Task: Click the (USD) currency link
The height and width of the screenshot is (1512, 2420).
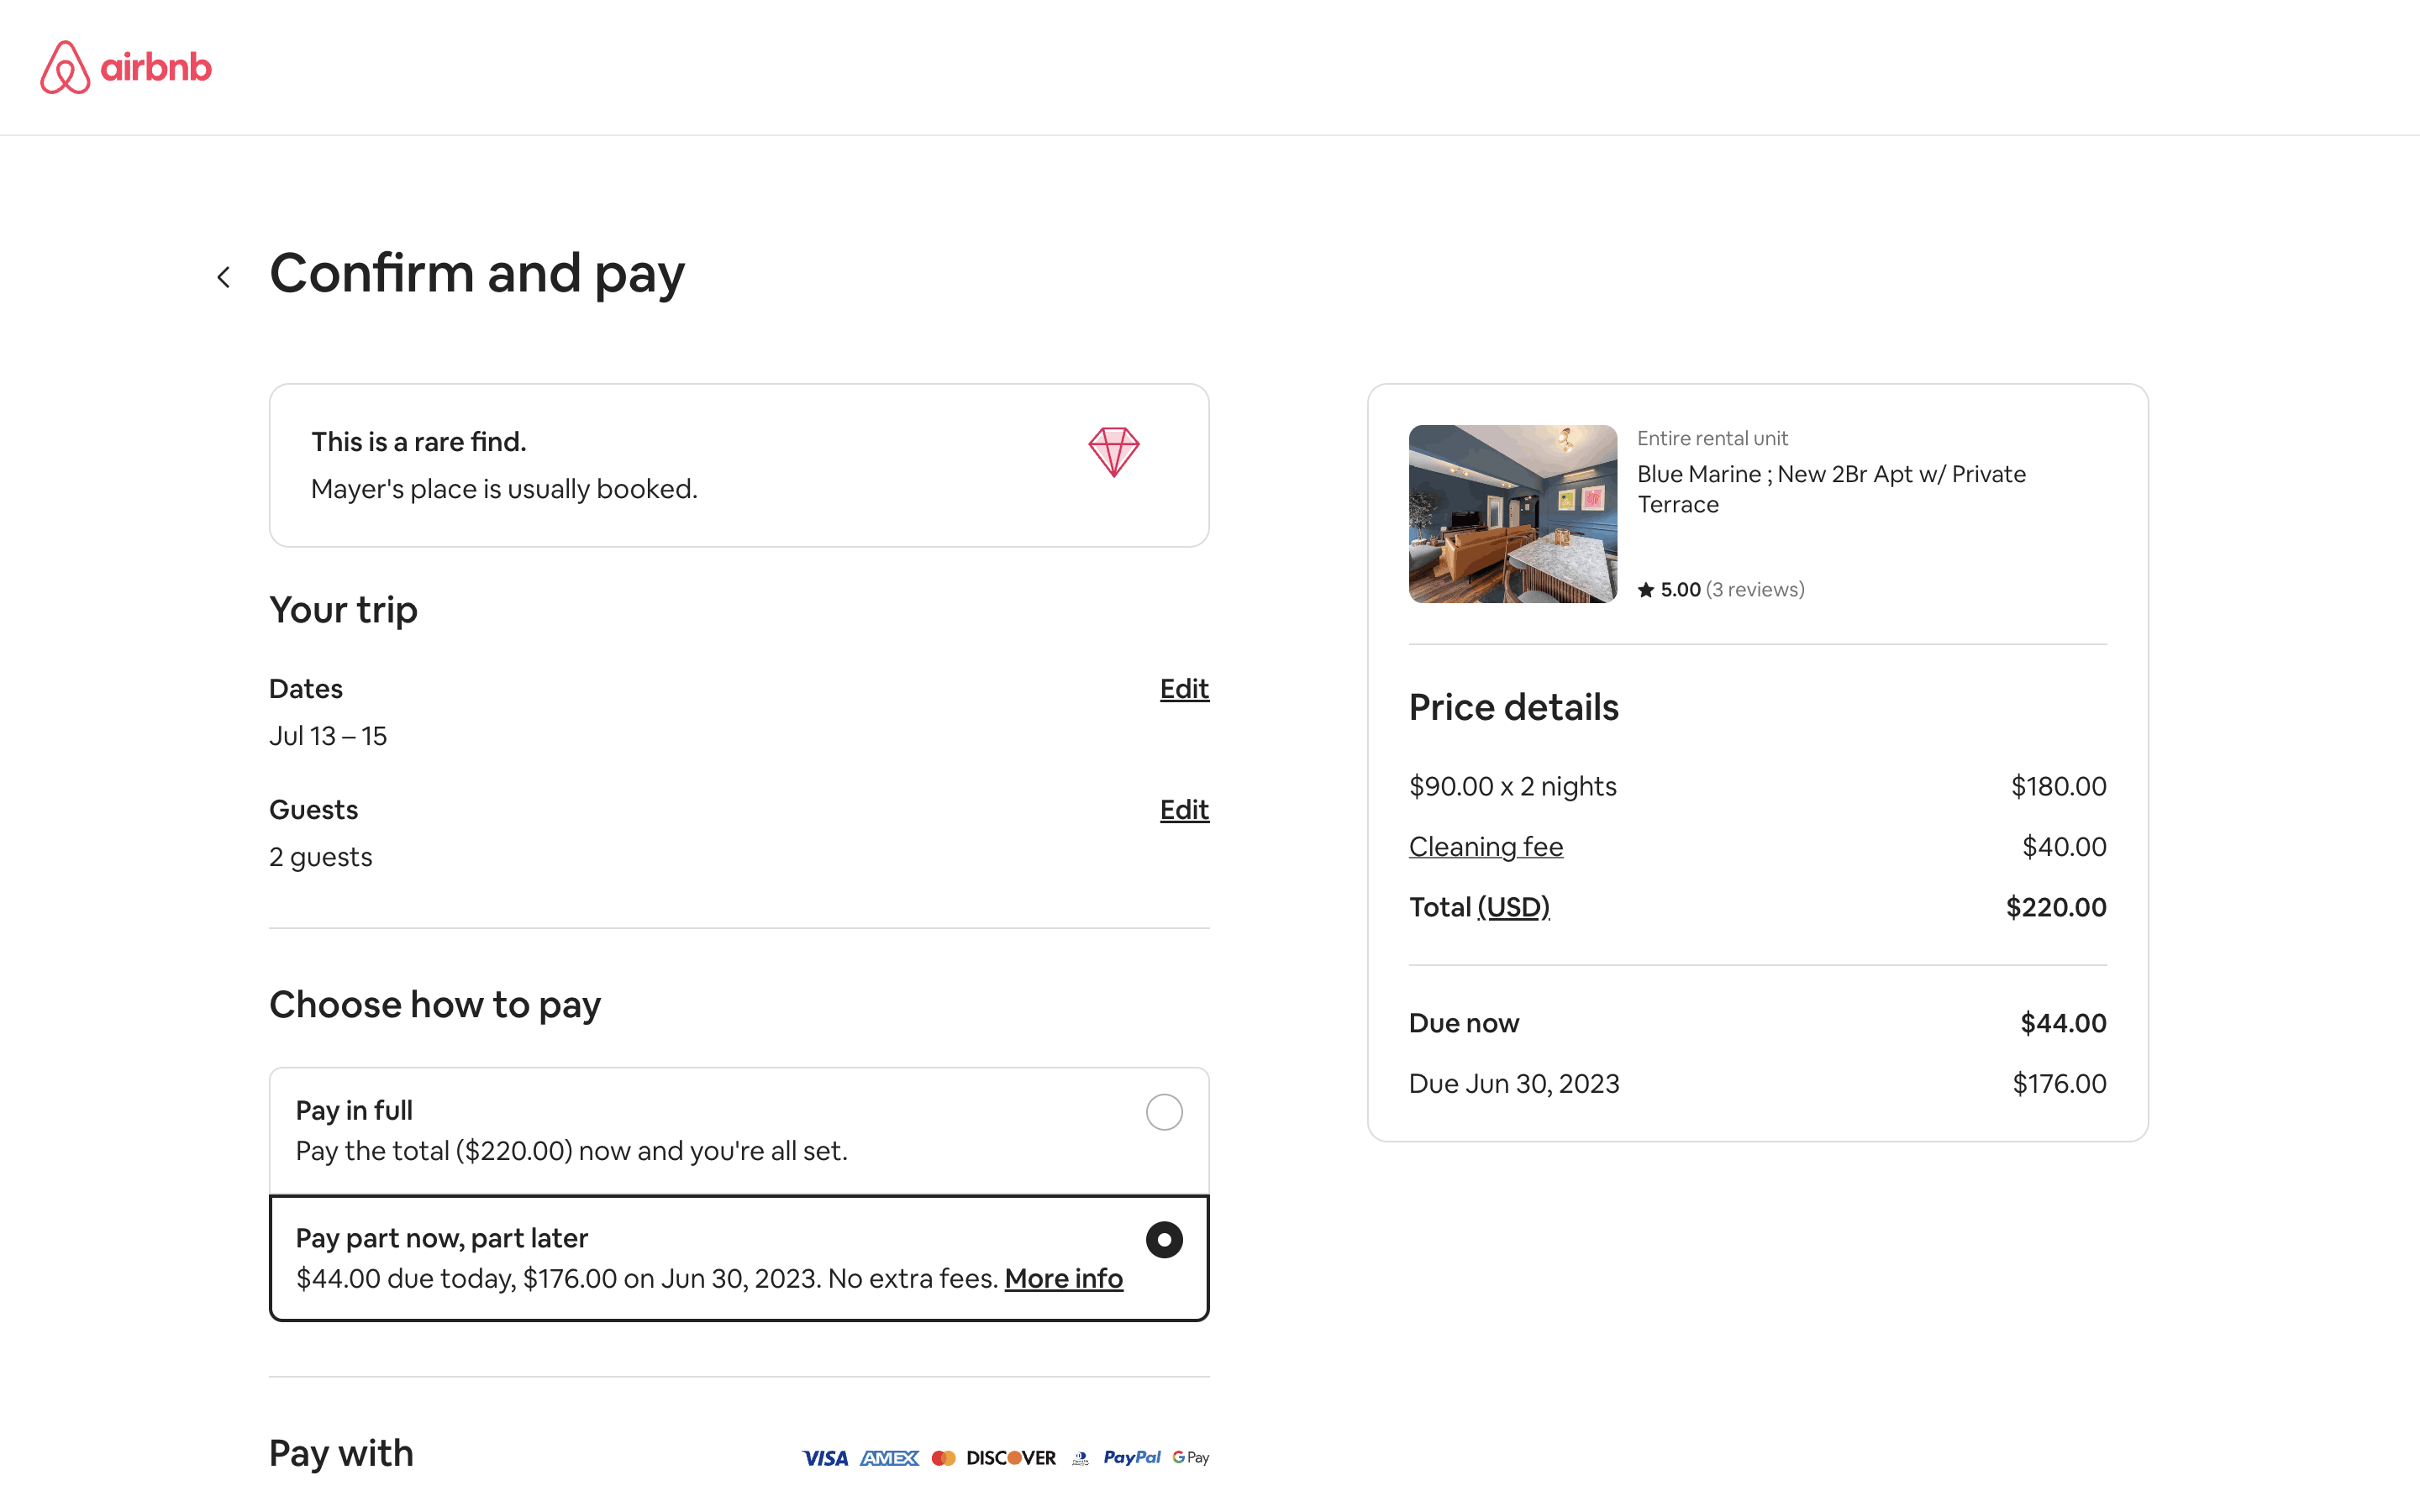Action: 1513,907
